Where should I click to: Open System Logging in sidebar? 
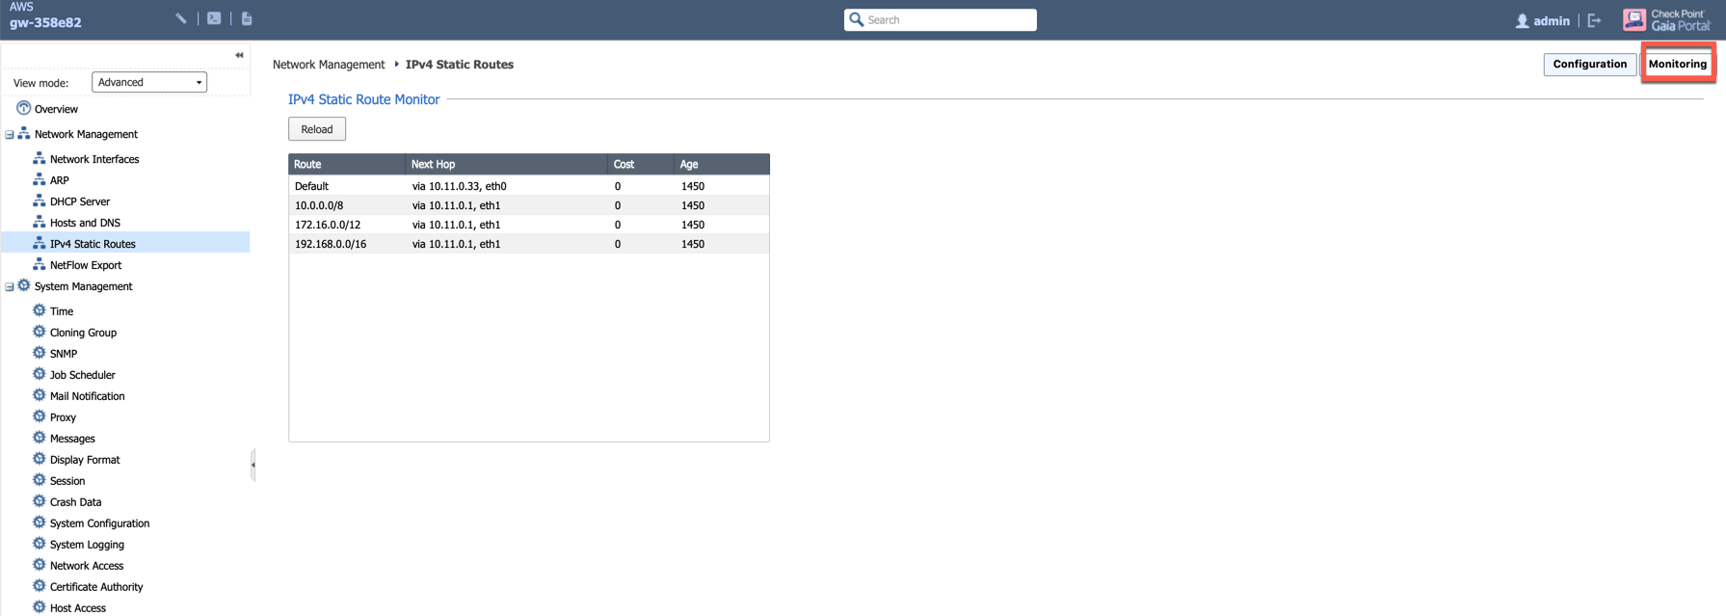[87, 545]
